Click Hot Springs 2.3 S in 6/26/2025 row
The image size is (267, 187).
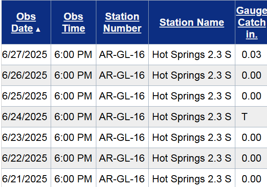(191, 75)
